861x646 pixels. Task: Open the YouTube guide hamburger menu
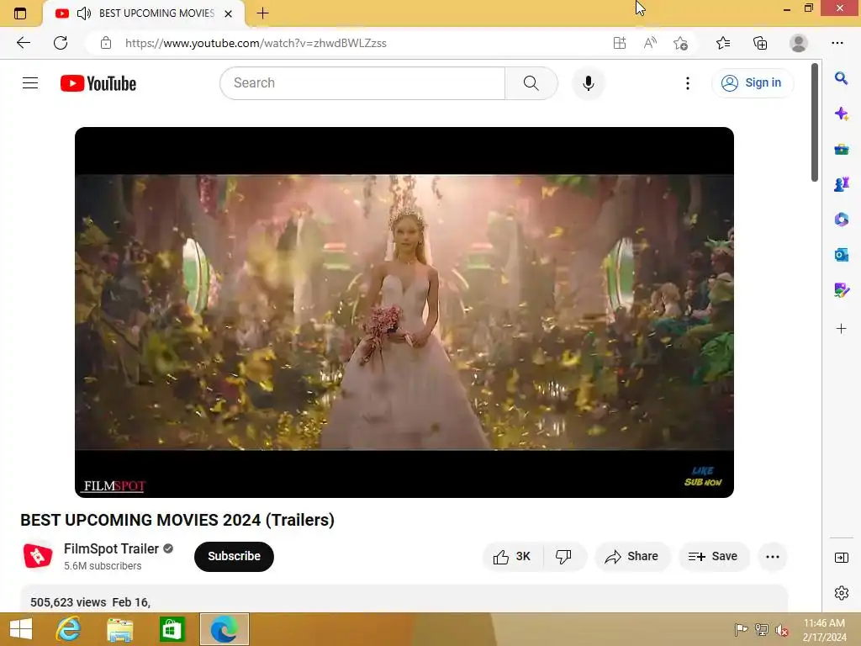tap(30, 83)
